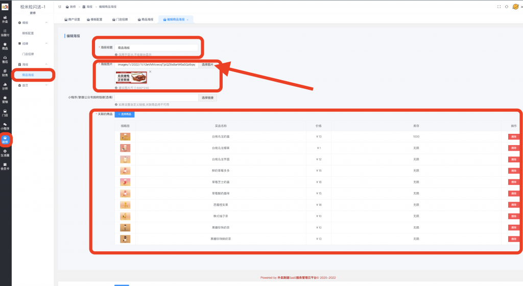Click the 海报标题 input field
Image resolution: width=523 pixels, height=286 pixels.
[156, 47]
